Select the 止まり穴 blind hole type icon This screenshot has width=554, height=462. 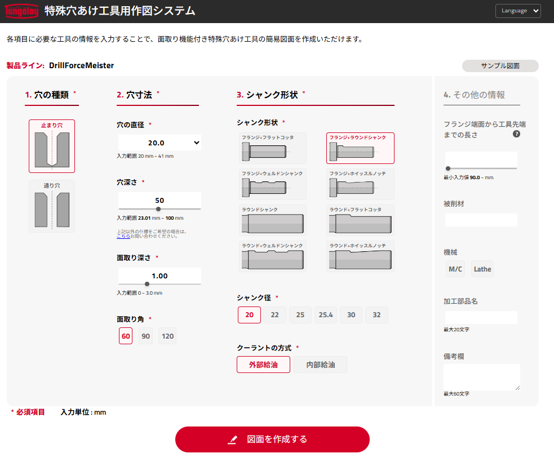pyautogui.click(x=52, y=146)
